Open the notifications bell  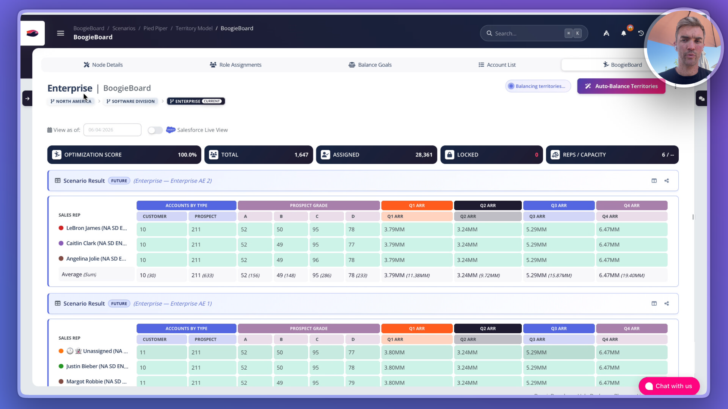[624, 33]
